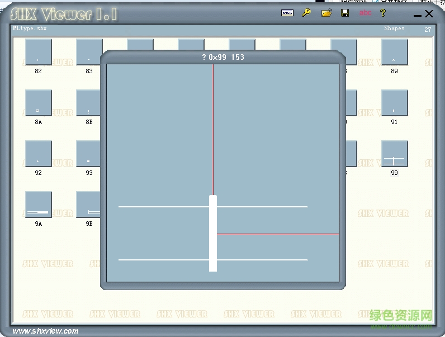Click the VISA purchase icon
Image resolution: width=445 pixels, height=337 pixels.
(x=287, y=13)
